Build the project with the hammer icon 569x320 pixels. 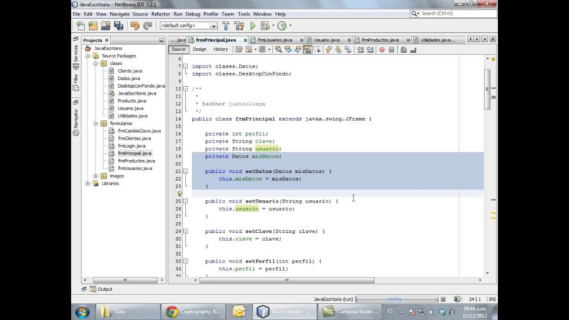tap(226, 26)
